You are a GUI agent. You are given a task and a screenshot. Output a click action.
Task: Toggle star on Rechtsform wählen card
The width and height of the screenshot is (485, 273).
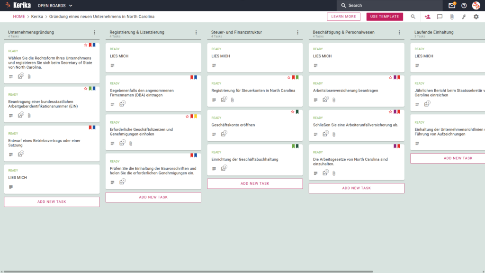86,45
